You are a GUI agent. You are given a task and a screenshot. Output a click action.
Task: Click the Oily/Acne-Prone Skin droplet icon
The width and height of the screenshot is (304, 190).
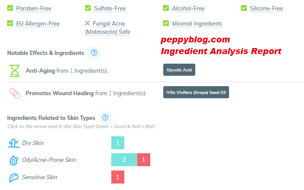(14, 160)
